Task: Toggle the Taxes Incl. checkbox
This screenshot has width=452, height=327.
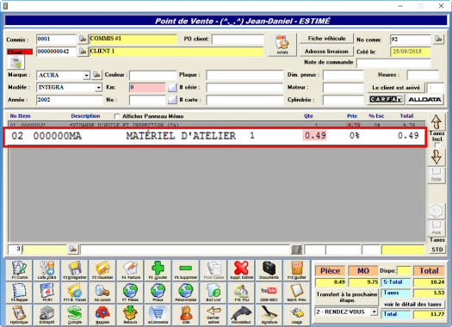Action: tap(437, 145)
